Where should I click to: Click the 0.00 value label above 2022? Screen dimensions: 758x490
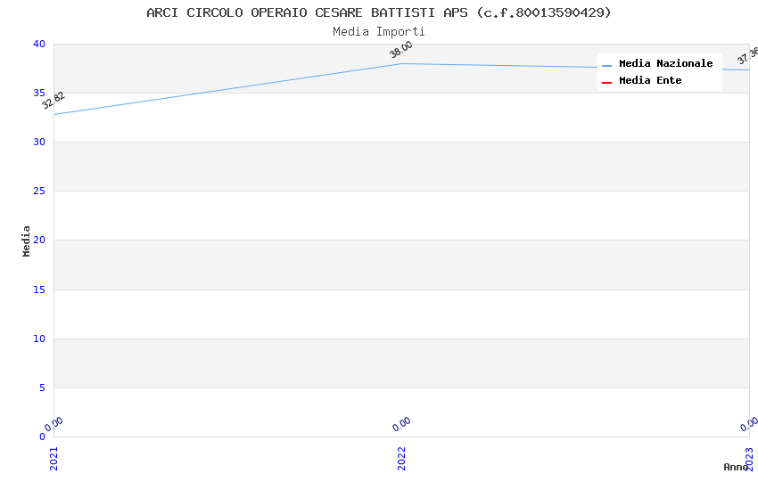pyautogui.click(x=401, y=424)
